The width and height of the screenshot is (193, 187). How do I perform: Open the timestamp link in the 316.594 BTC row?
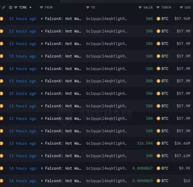[x=23, y=143]
